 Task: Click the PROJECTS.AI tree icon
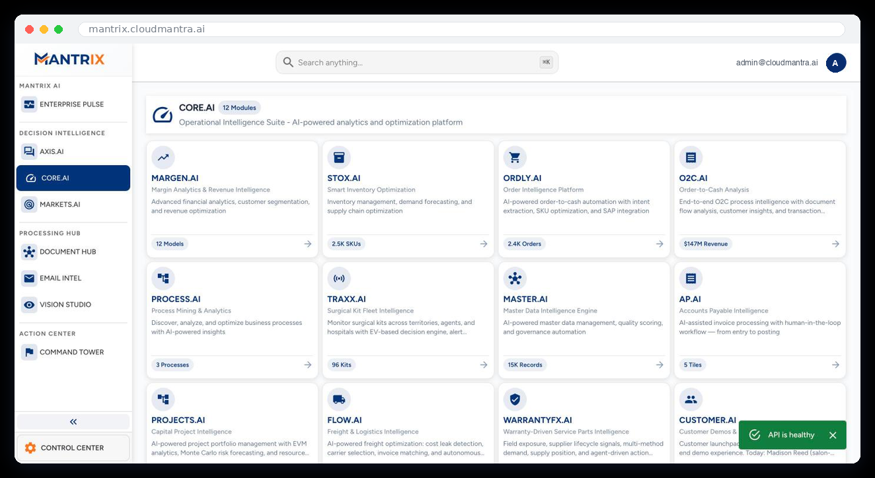(163, 399)
